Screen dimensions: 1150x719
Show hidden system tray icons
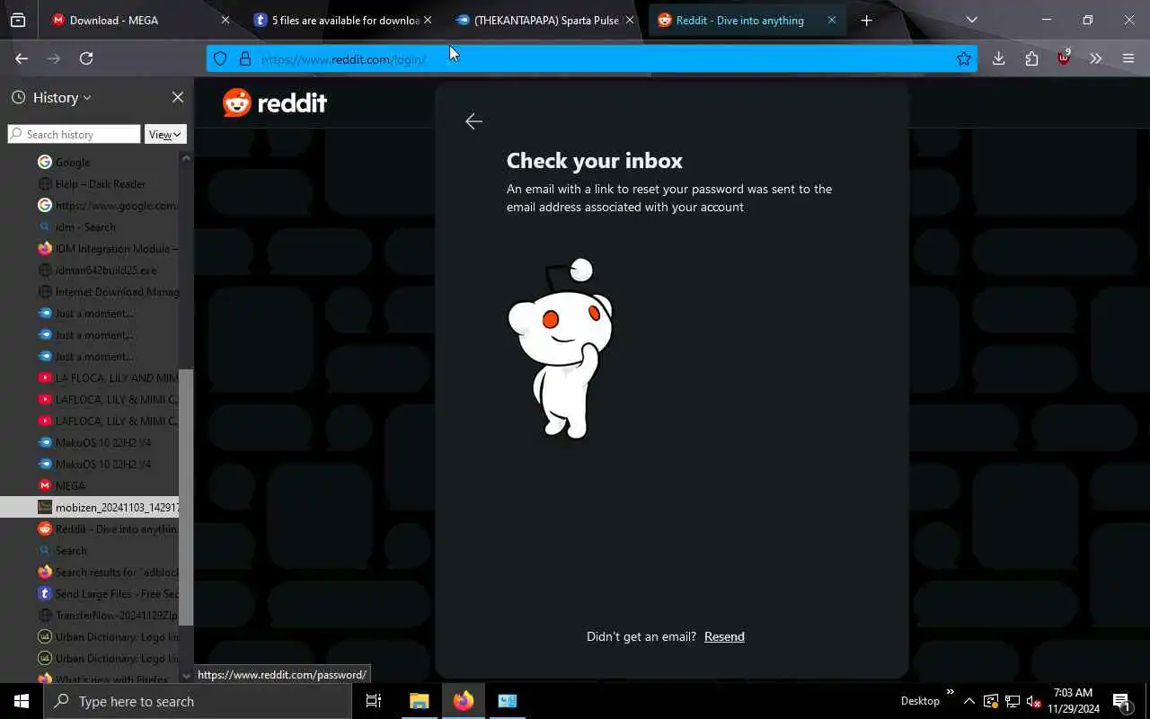969,701
